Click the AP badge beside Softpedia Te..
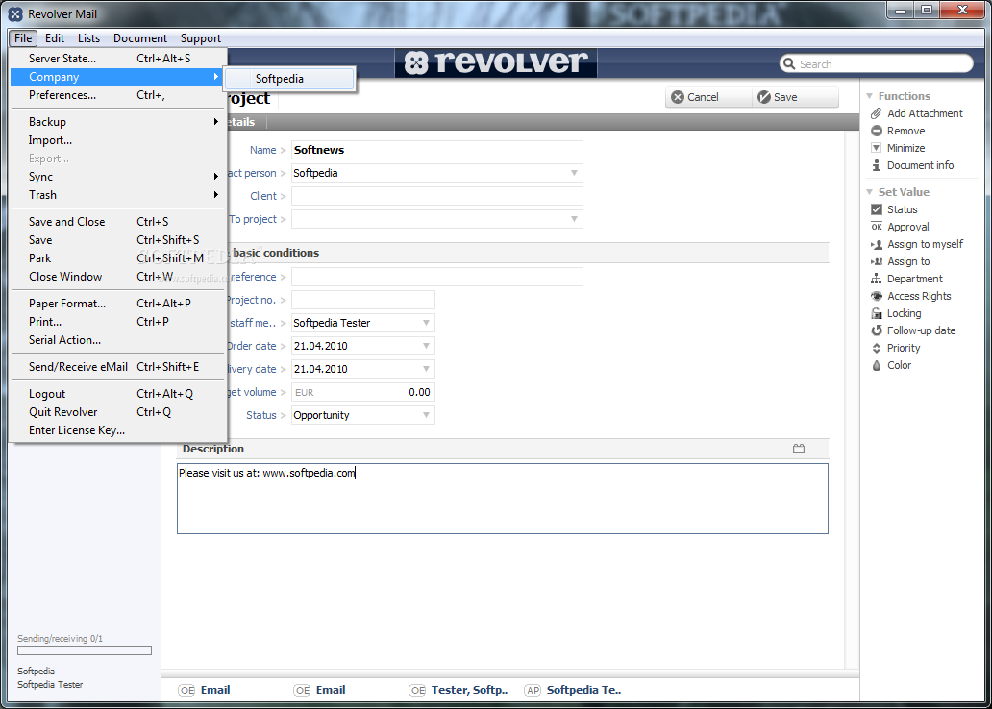 pyautogui.click(x=533, y=690)
